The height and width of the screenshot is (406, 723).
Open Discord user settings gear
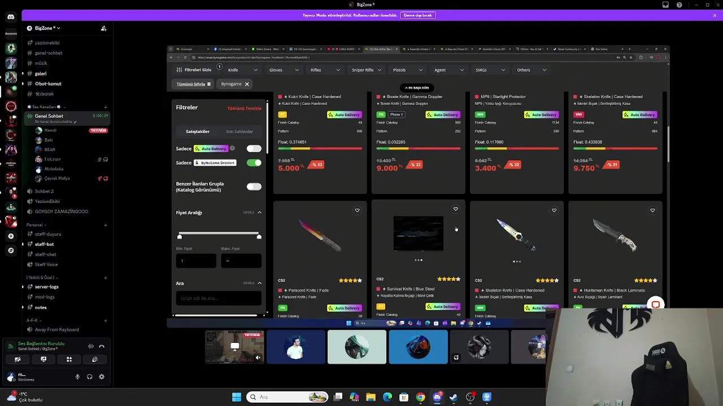point(102,377)
